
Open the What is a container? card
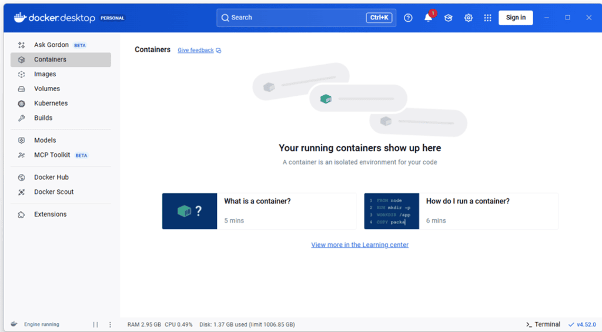[259, 211]
